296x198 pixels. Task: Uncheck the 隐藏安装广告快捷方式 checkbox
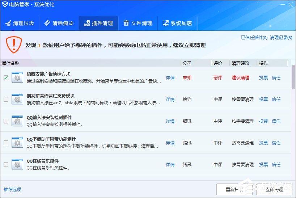[x=6, y=77]
